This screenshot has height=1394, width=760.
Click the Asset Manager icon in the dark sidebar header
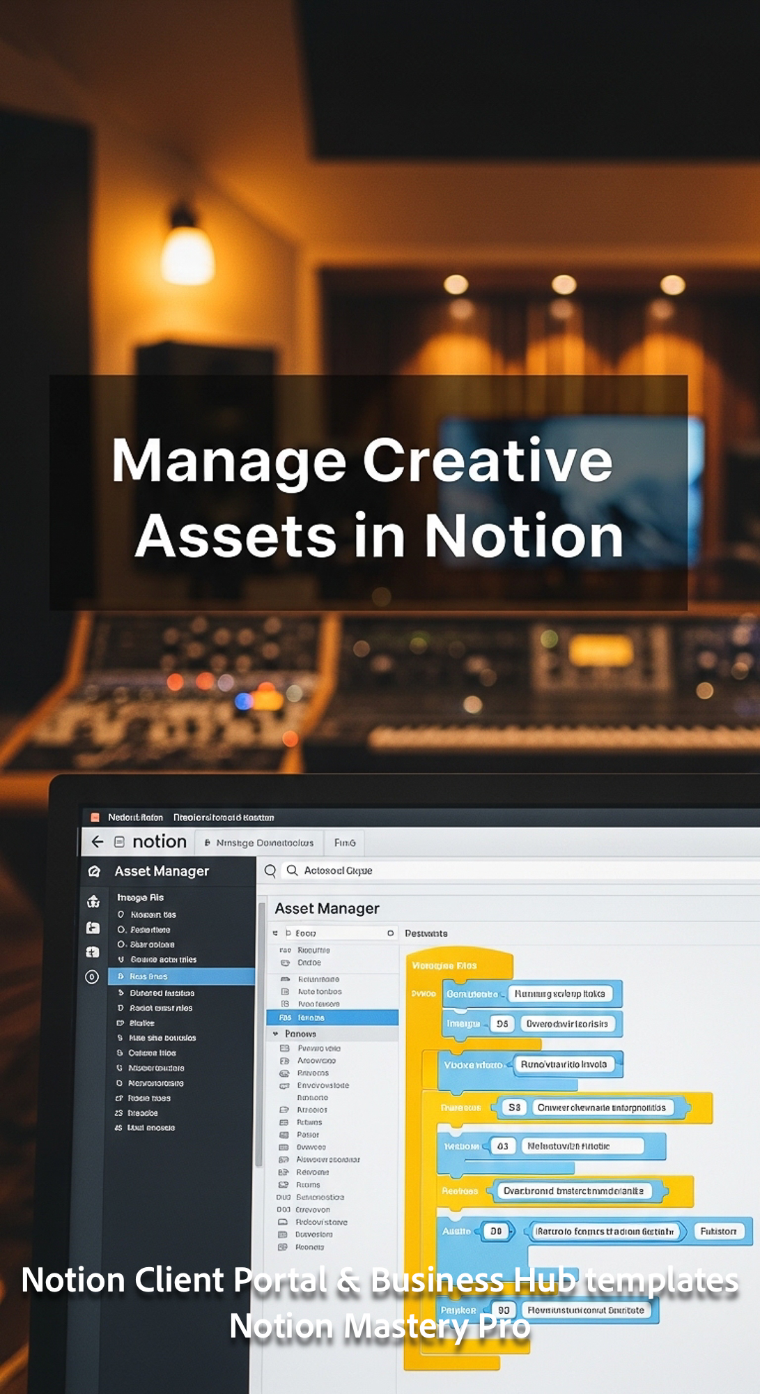pyautogui.click(x=94, y=871)
